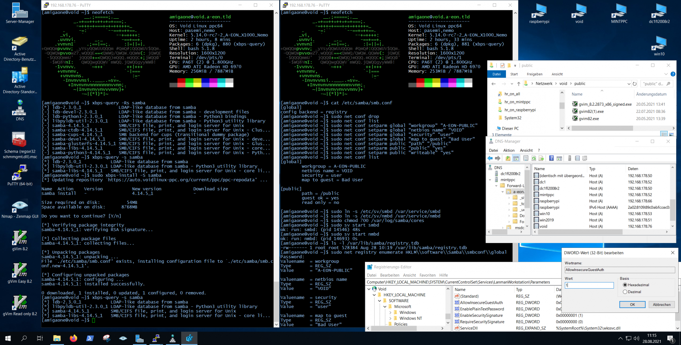The image size is (681, 345).
Task: Open the gVim 8.2 desktop shortcut
Action: click(20, 240)
